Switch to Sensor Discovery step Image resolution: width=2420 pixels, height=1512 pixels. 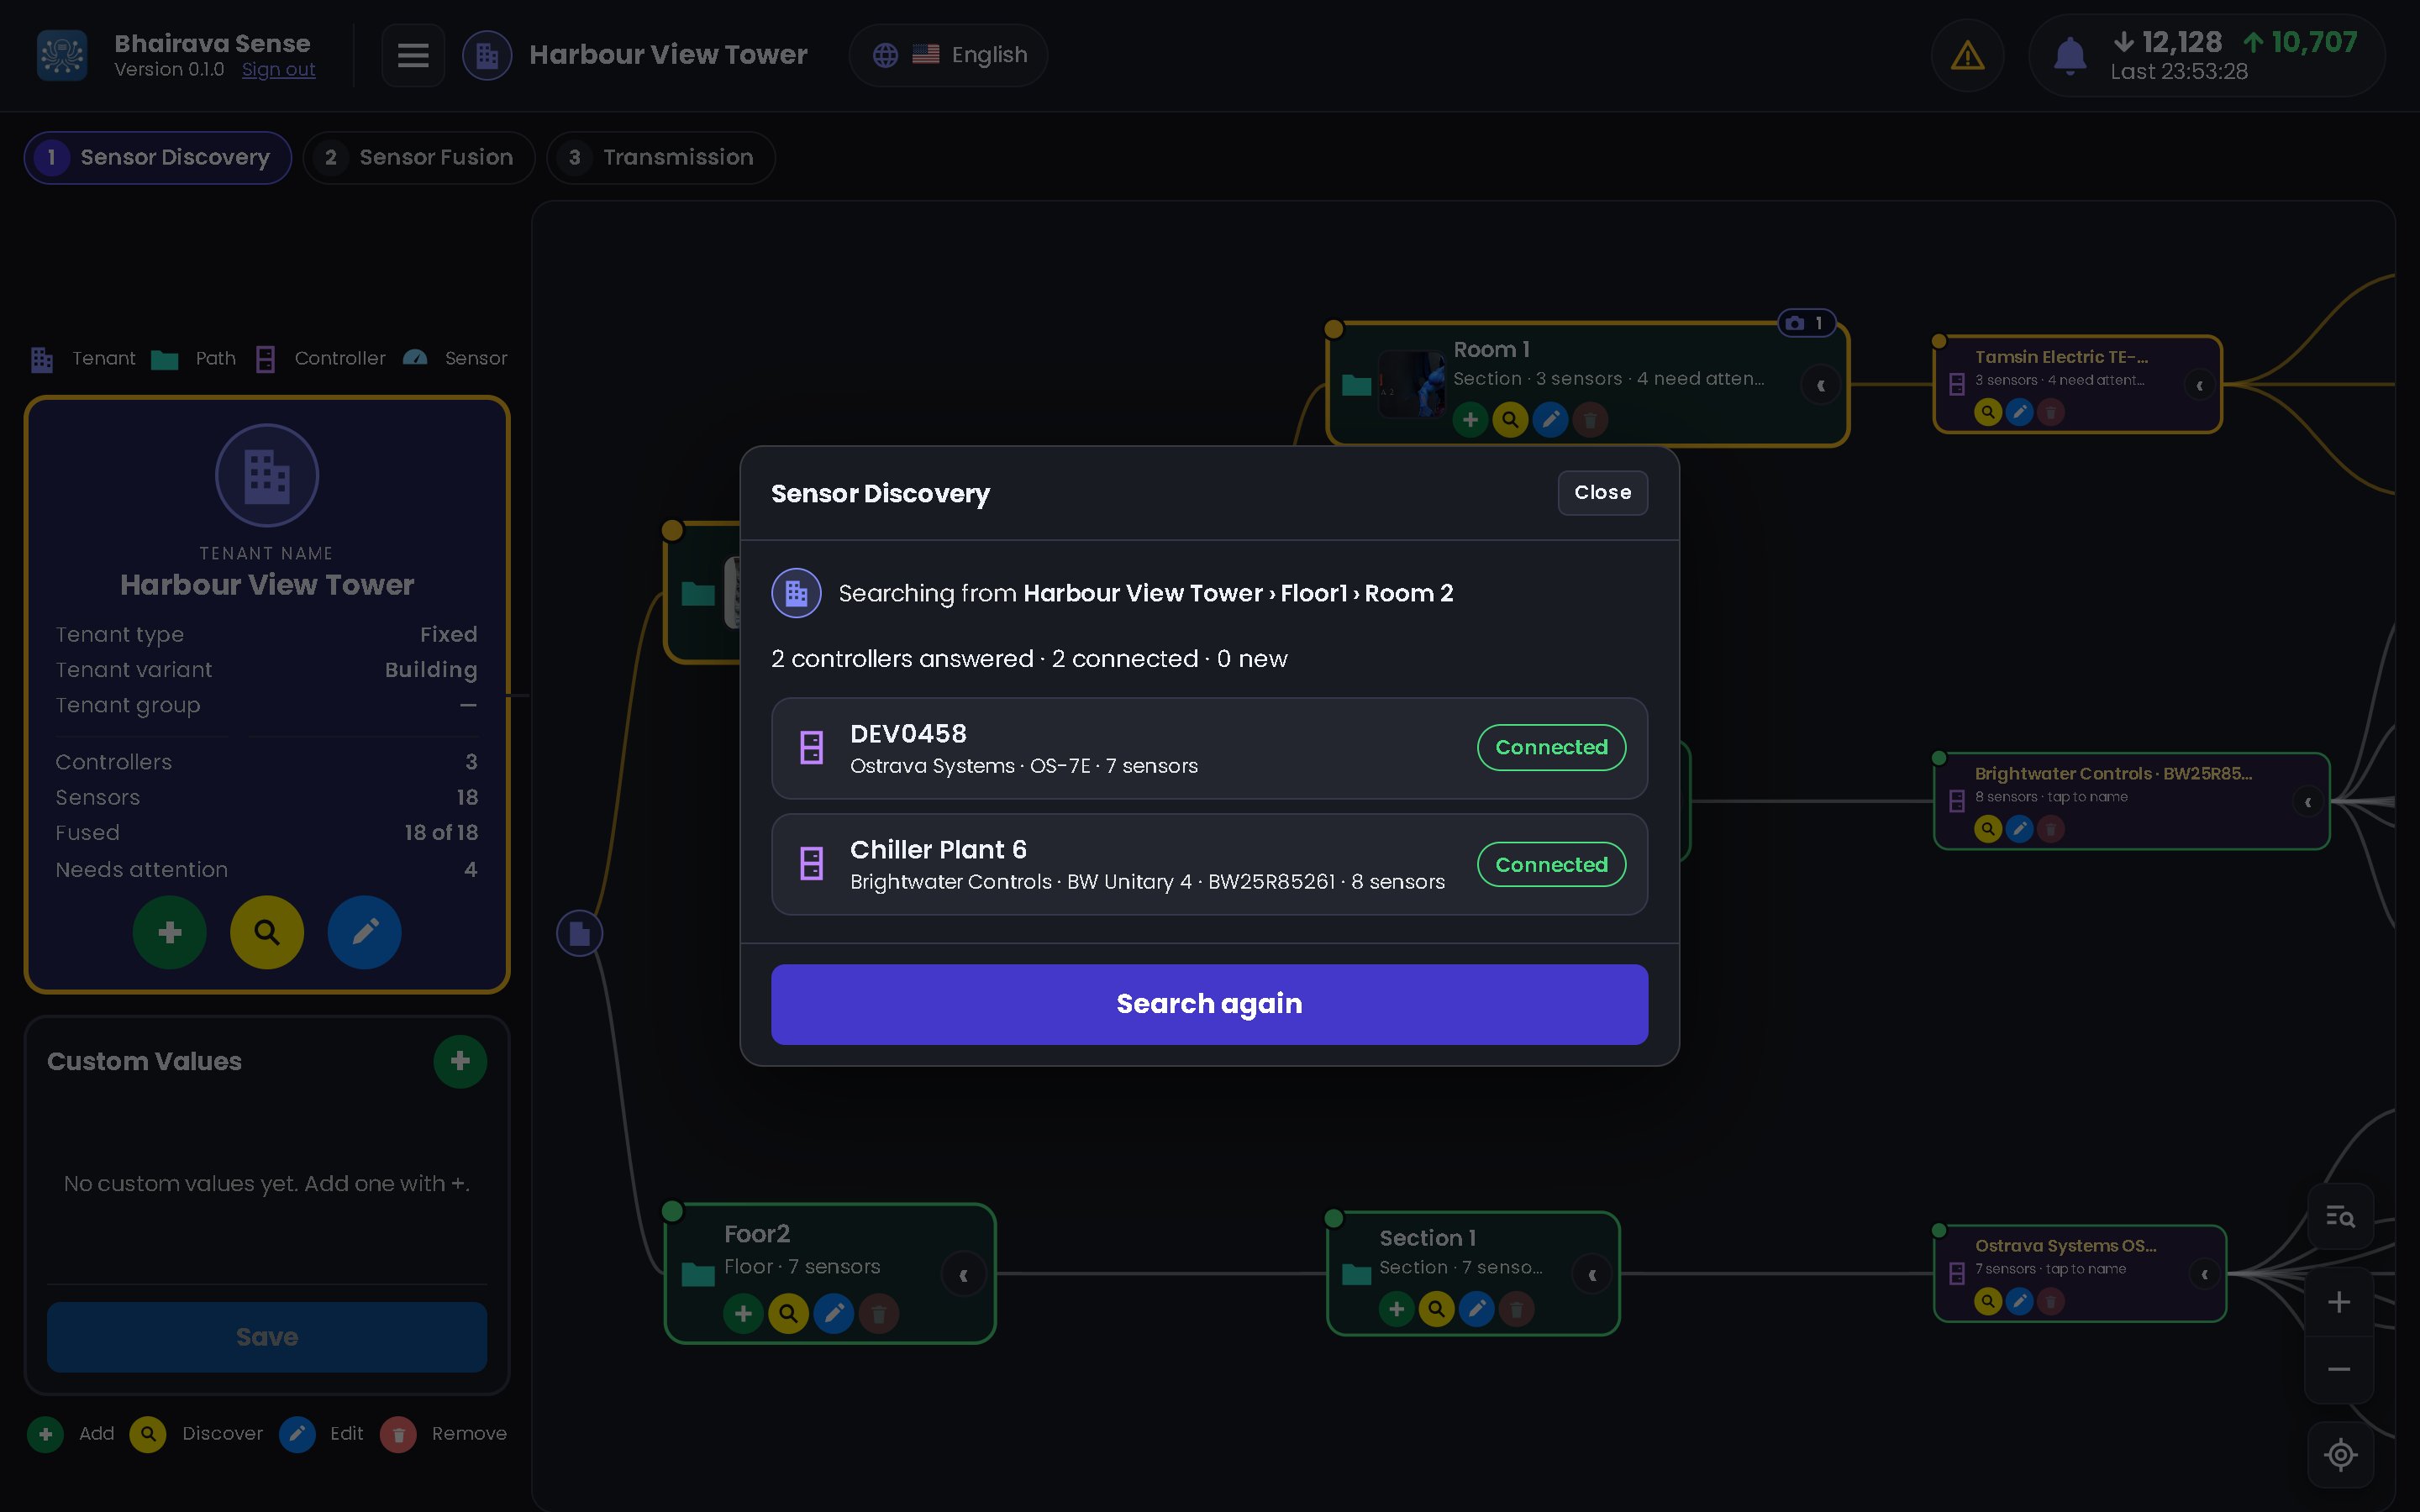[x=158, y=157]
